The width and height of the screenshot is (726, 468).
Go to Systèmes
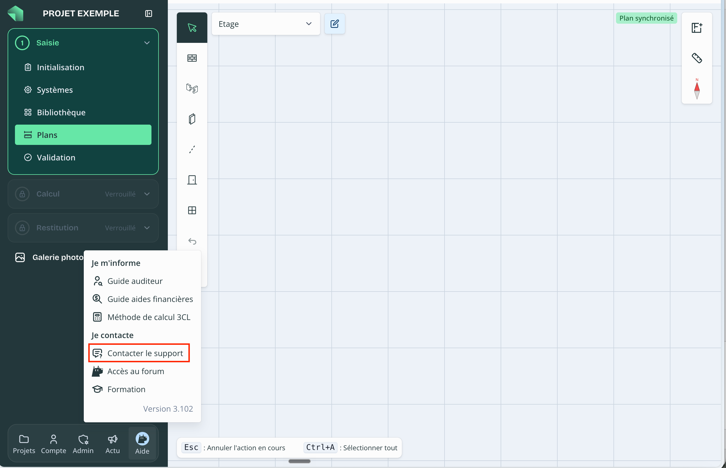pos(83,90)
